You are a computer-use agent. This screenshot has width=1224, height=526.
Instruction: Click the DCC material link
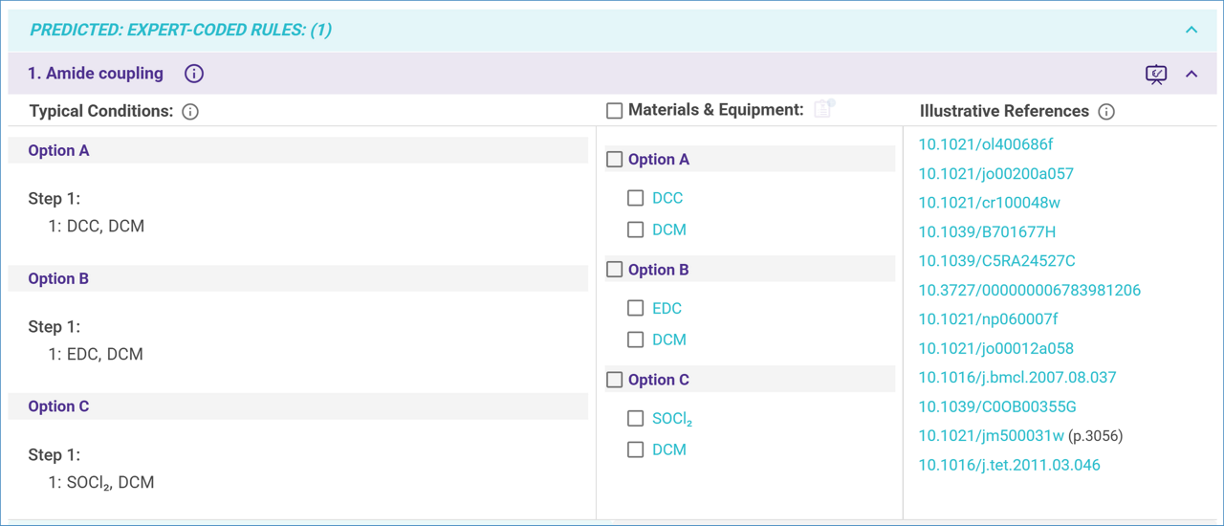point(667,198)
